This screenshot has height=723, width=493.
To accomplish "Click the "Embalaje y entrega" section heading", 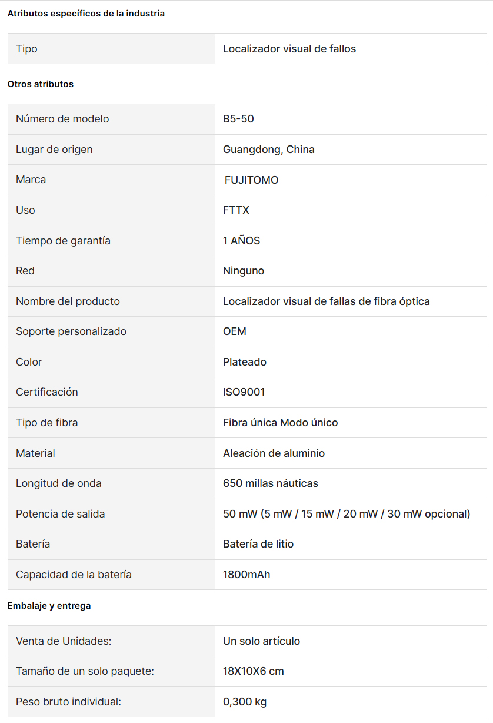I will 49,606.
